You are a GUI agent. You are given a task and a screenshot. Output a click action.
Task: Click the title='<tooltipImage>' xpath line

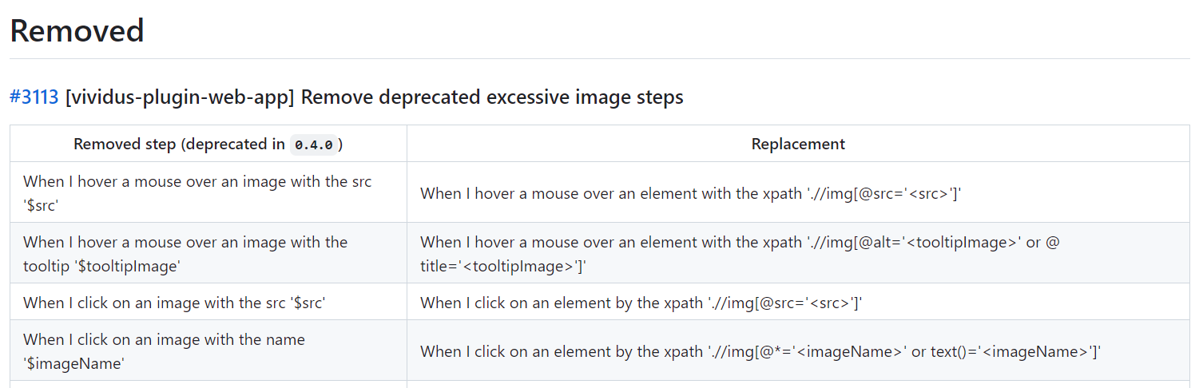[x=503, y=266]
